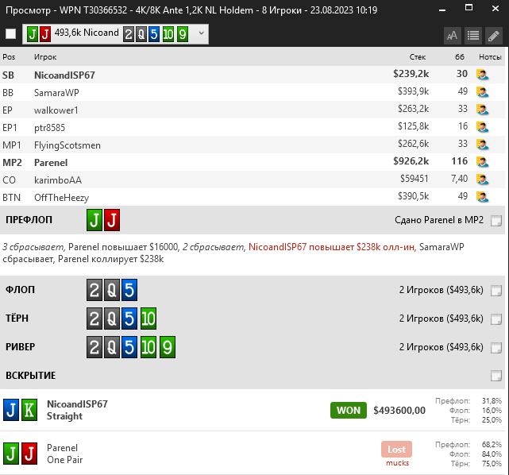Open notes icon for OffTheHeezy

[482, 197]
